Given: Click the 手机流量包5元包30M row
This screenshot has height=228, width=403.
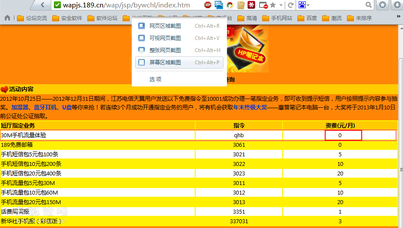Looking at the screenshot, I should click(28, 183).
